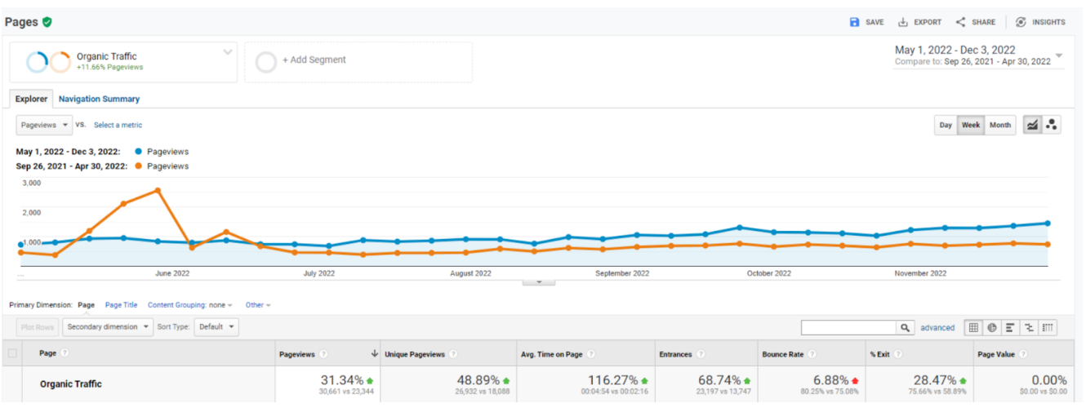Select the performance bar view icon
This screenshot has height=412, width=1086.
(1011, 327)
